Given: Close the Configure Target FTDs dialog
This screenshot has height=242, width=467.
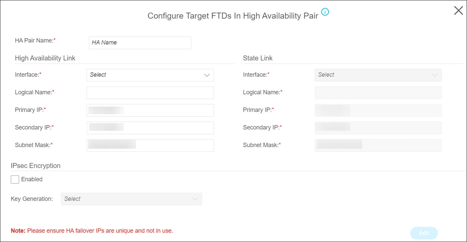Looking at the screenshot, I should (x=458, y=11).
